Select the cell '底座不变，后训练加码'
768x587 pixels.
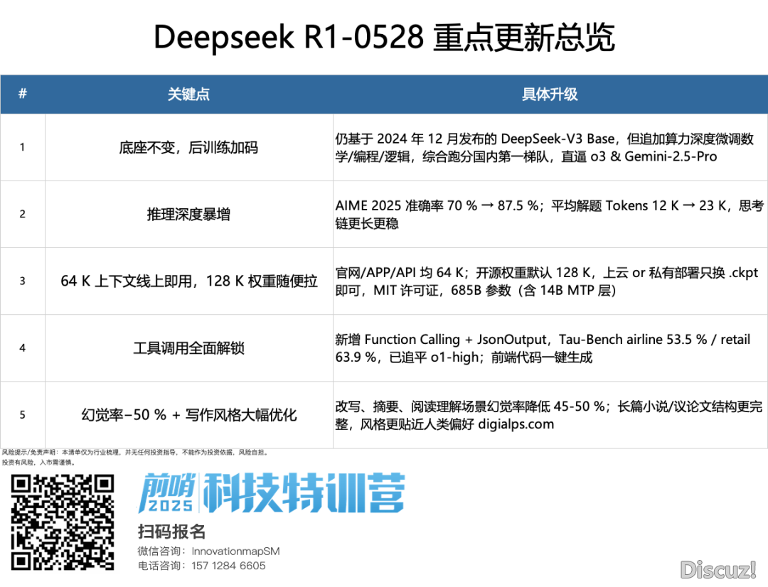click(188, 147)
